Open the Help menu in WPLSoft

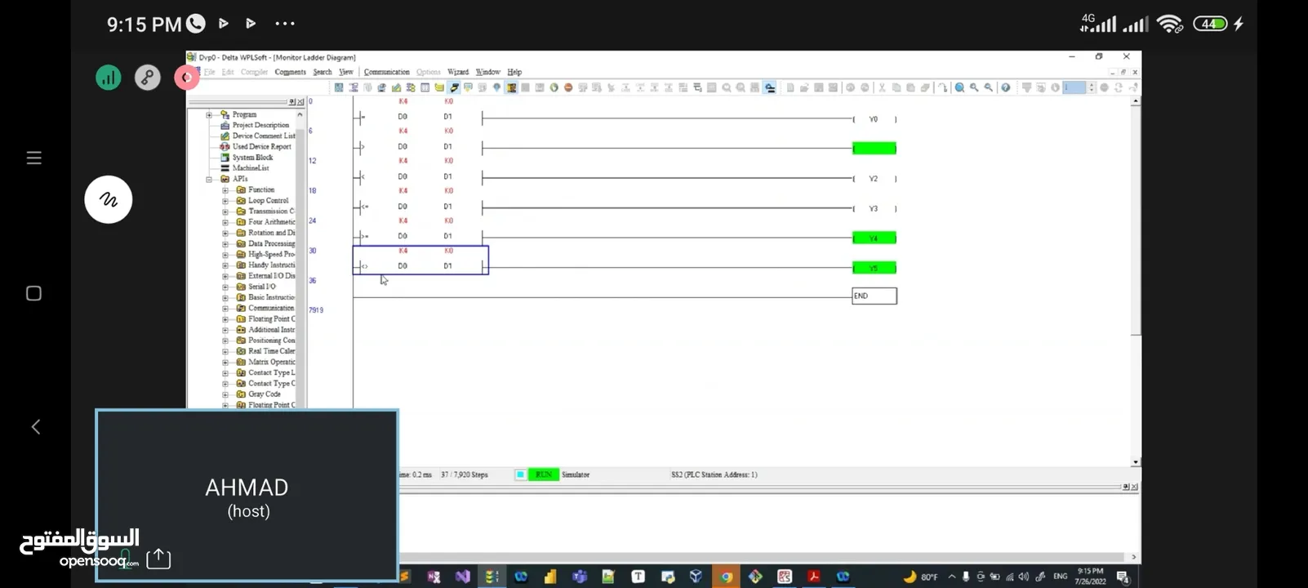click(x=514, y=72)
